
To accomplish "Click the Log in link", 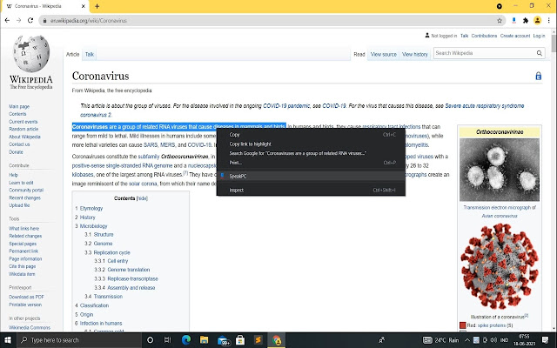I will (539, 36).
